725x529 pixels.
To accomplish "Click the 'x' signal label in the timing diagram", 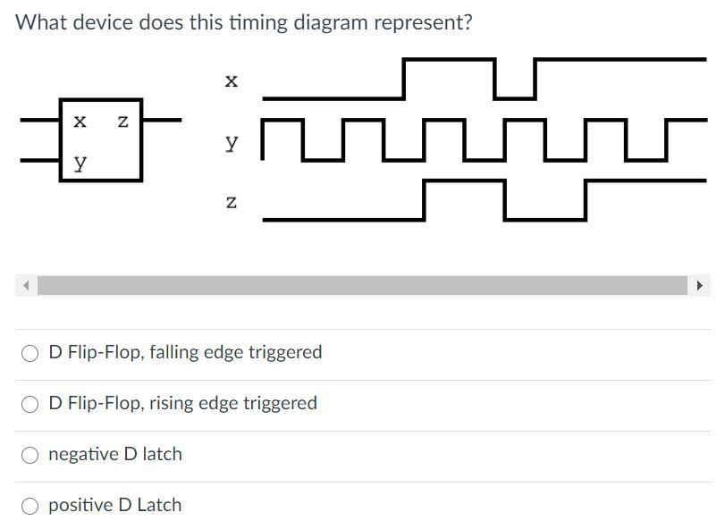I will 231,80.
